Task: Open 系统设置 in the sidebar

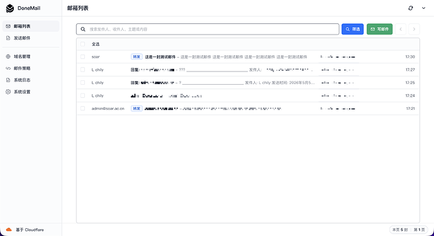Action: (31, 92)
